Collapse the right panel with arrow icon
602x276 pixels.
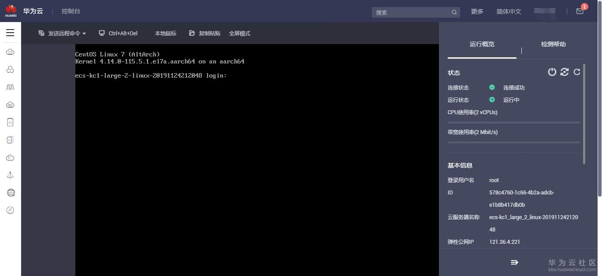coord(514,262)
